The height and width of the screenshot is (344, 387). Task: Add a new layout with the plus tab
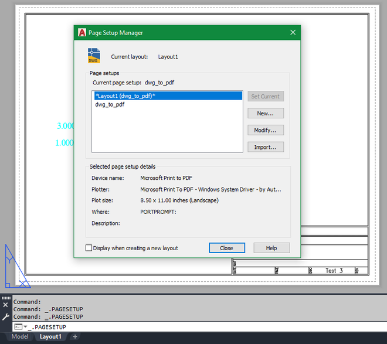coord(75,336)
